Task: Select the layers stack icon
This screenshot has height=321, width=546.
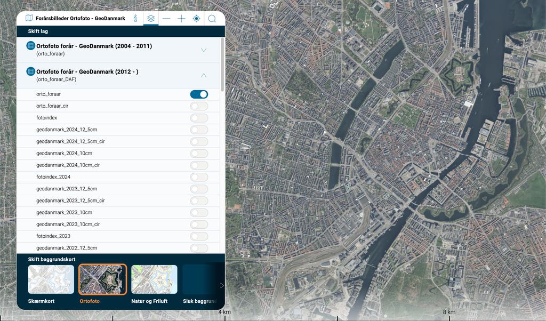Action: (x=151, y=19)
